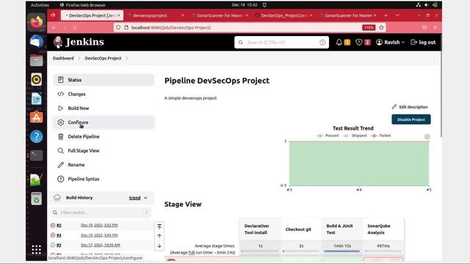This screenshot has width=470, height=264.
Task: Switch to first SonarScanner for Maven tab
Action: [x=220, y=15]
